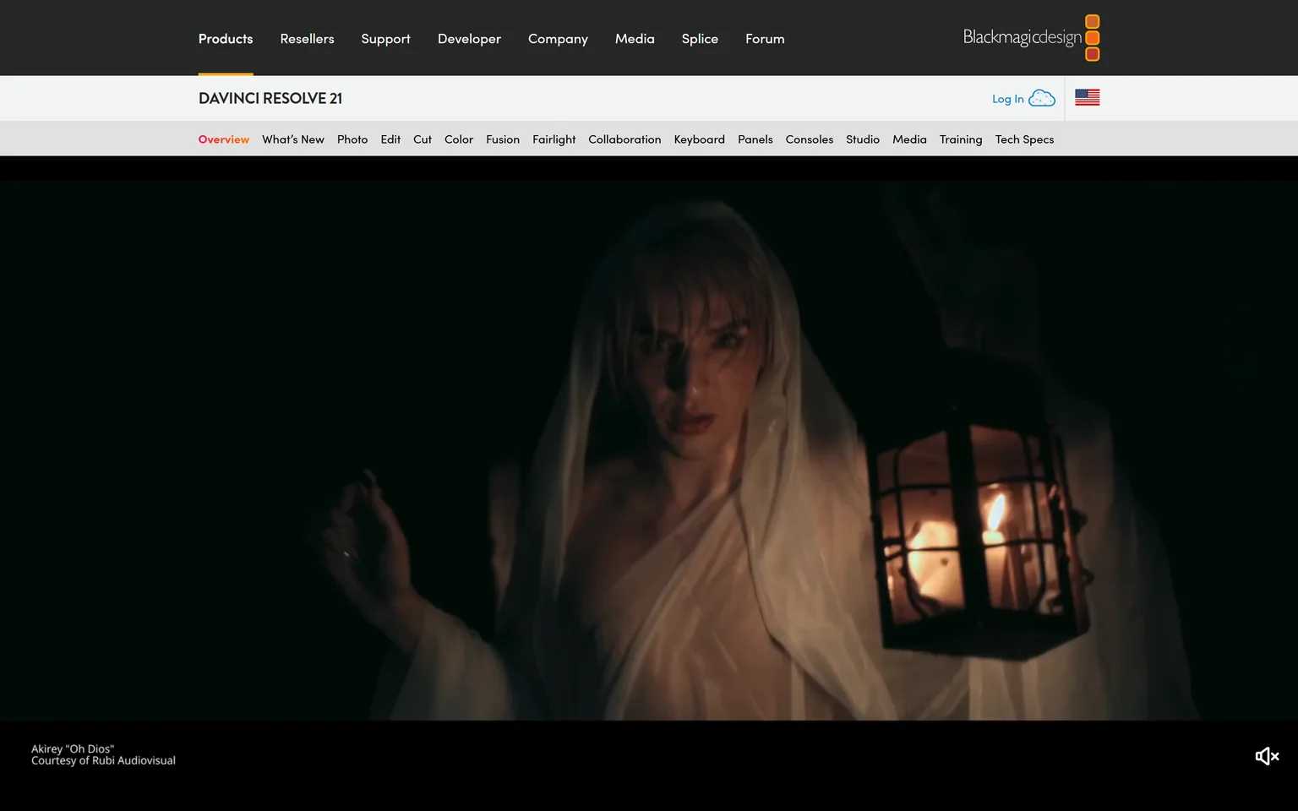Switch to the Training tab
The height and width of the screenshot is (811, 1298).
pyautogui.click(x=961, y=139)
